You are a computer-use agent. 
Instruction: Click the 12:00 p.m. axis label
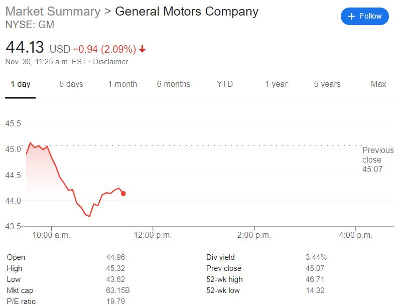[x=153, y=235]
